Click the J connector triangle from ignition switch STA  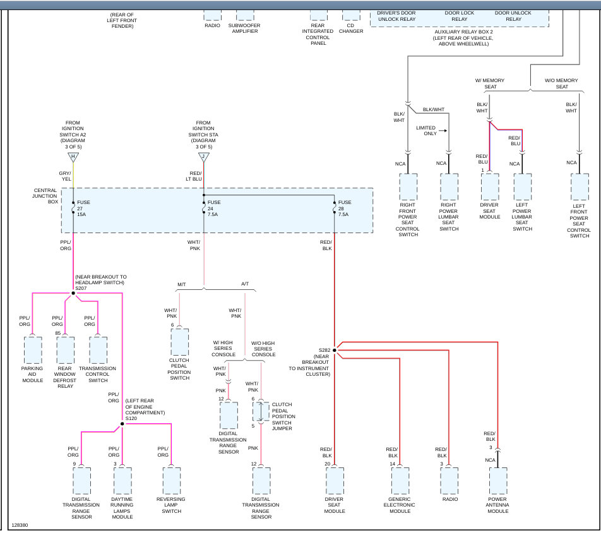point(204,157)
